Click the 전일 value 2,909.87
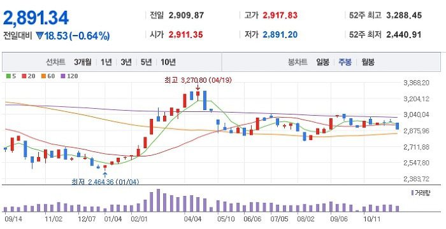This screenshot has height=229, width=446. pyautogui.click(x=186, y=15)
